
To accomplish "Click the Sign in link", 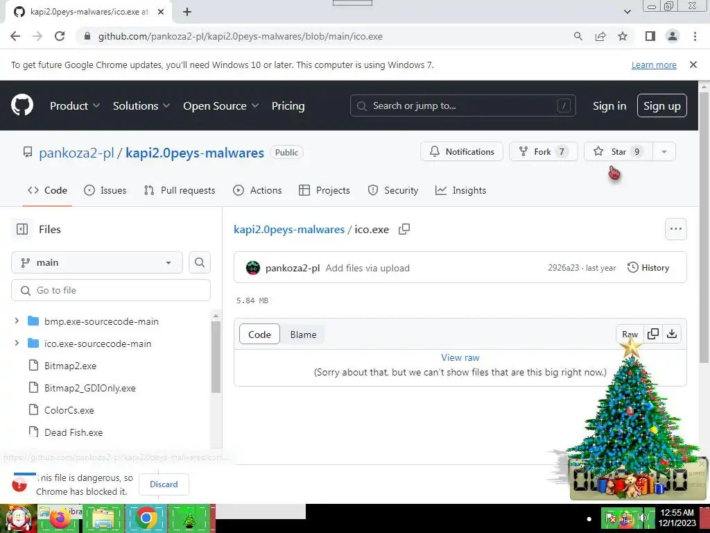I will (609, 105).
